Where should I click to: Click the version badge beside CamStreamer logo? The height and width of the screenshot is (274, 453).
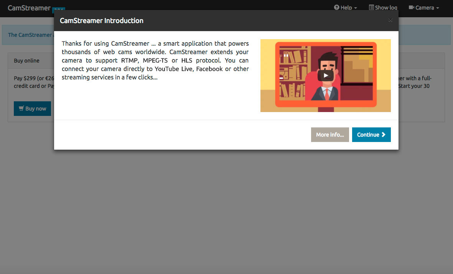tap(59, 9)
